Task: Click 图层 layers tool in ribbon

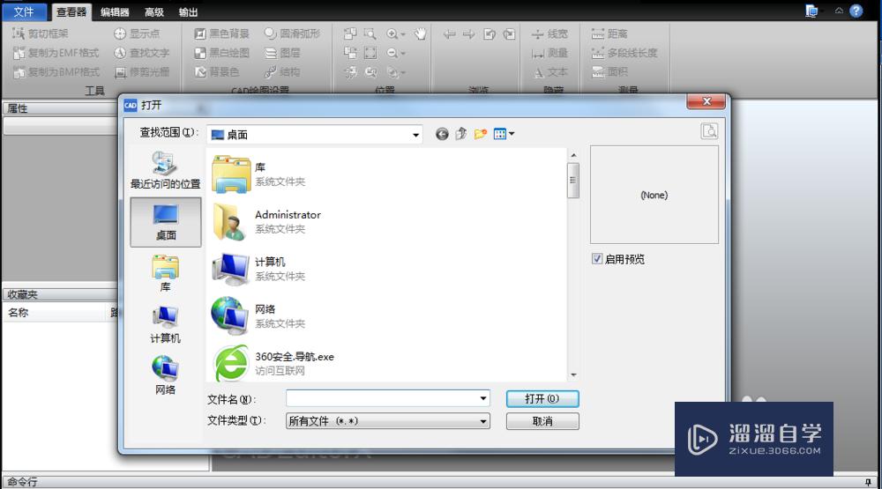Action: coord(282,53)
